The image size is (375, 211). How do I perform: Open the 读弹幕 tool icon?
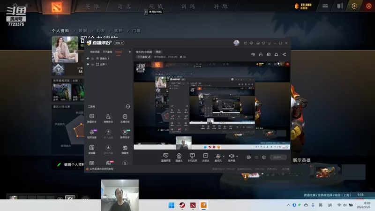coord(91,149)
